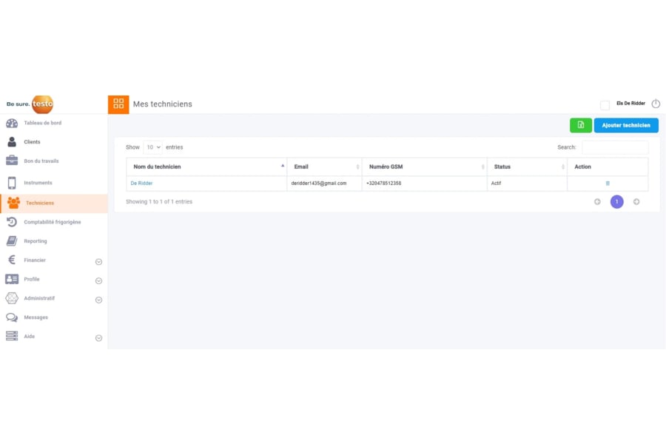Expand the Administratif submenu

(98, 300)
